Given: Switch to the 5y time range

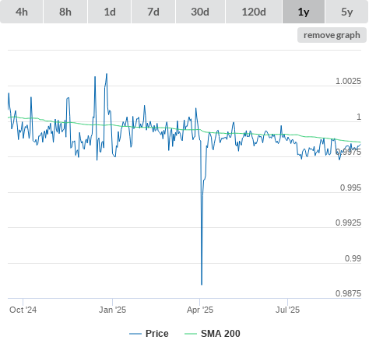Looking at the screenshot, I should (x=347, y=12).
